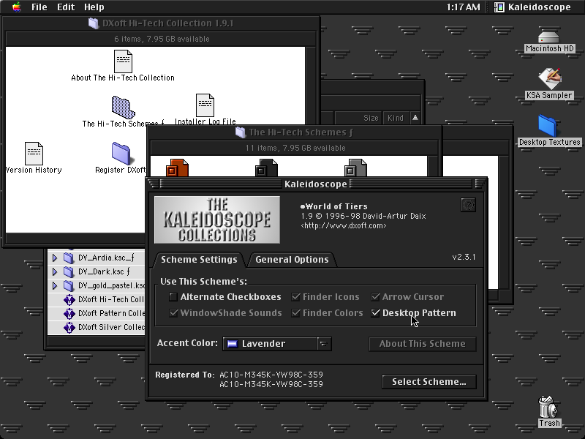This screenshot has height=439, width=585.
Task: Click The Kaleidoscope Collections logo image
Action: tap(217, 220)
